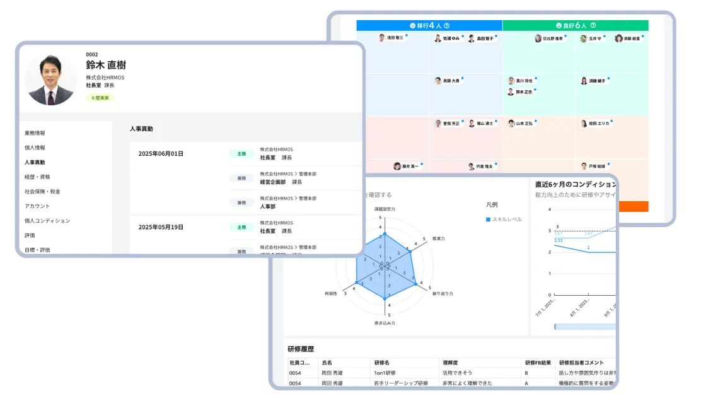Screen dimensions: 706x398
Task: Click the help icon beside 良好6人
Action: click(x=593, y=26)
